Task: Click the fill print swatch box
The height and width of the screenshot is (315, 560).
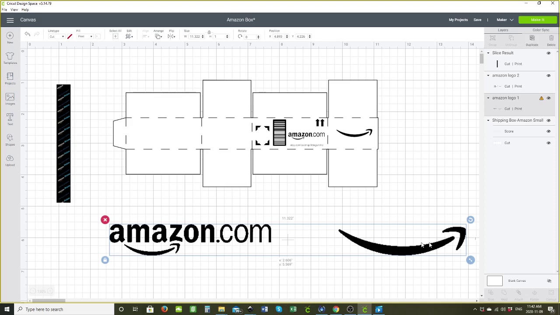Action: (97, 36)
